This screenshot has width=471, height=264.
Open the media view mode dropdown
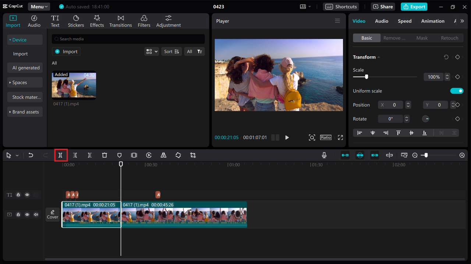click(152, 51)
